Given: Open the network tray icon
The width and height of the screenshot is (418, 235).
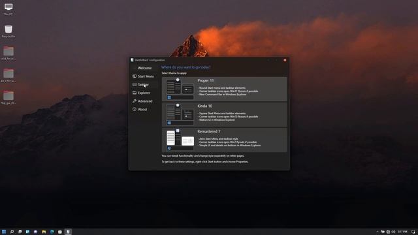Looking at the screenshot, I should click(388, 232).
